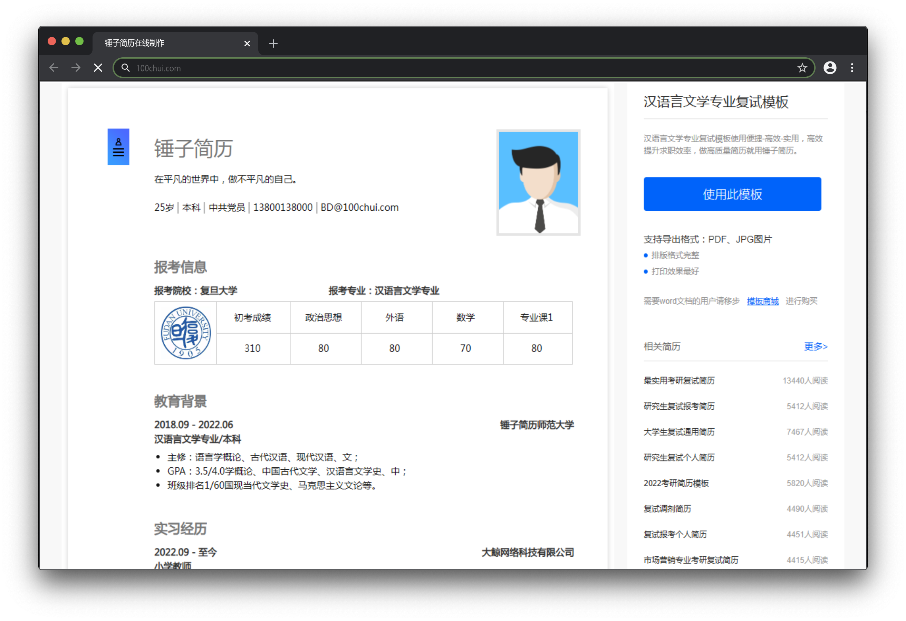Click the 7467人阅读 count
This screenshot has height=621, width=906.
pos(807,432)
